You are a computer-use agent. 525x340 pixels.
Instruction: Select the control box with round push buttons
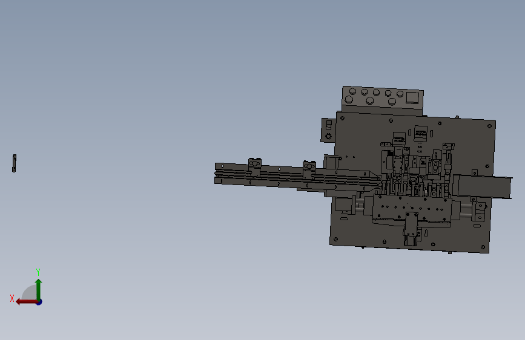point(382,100)
